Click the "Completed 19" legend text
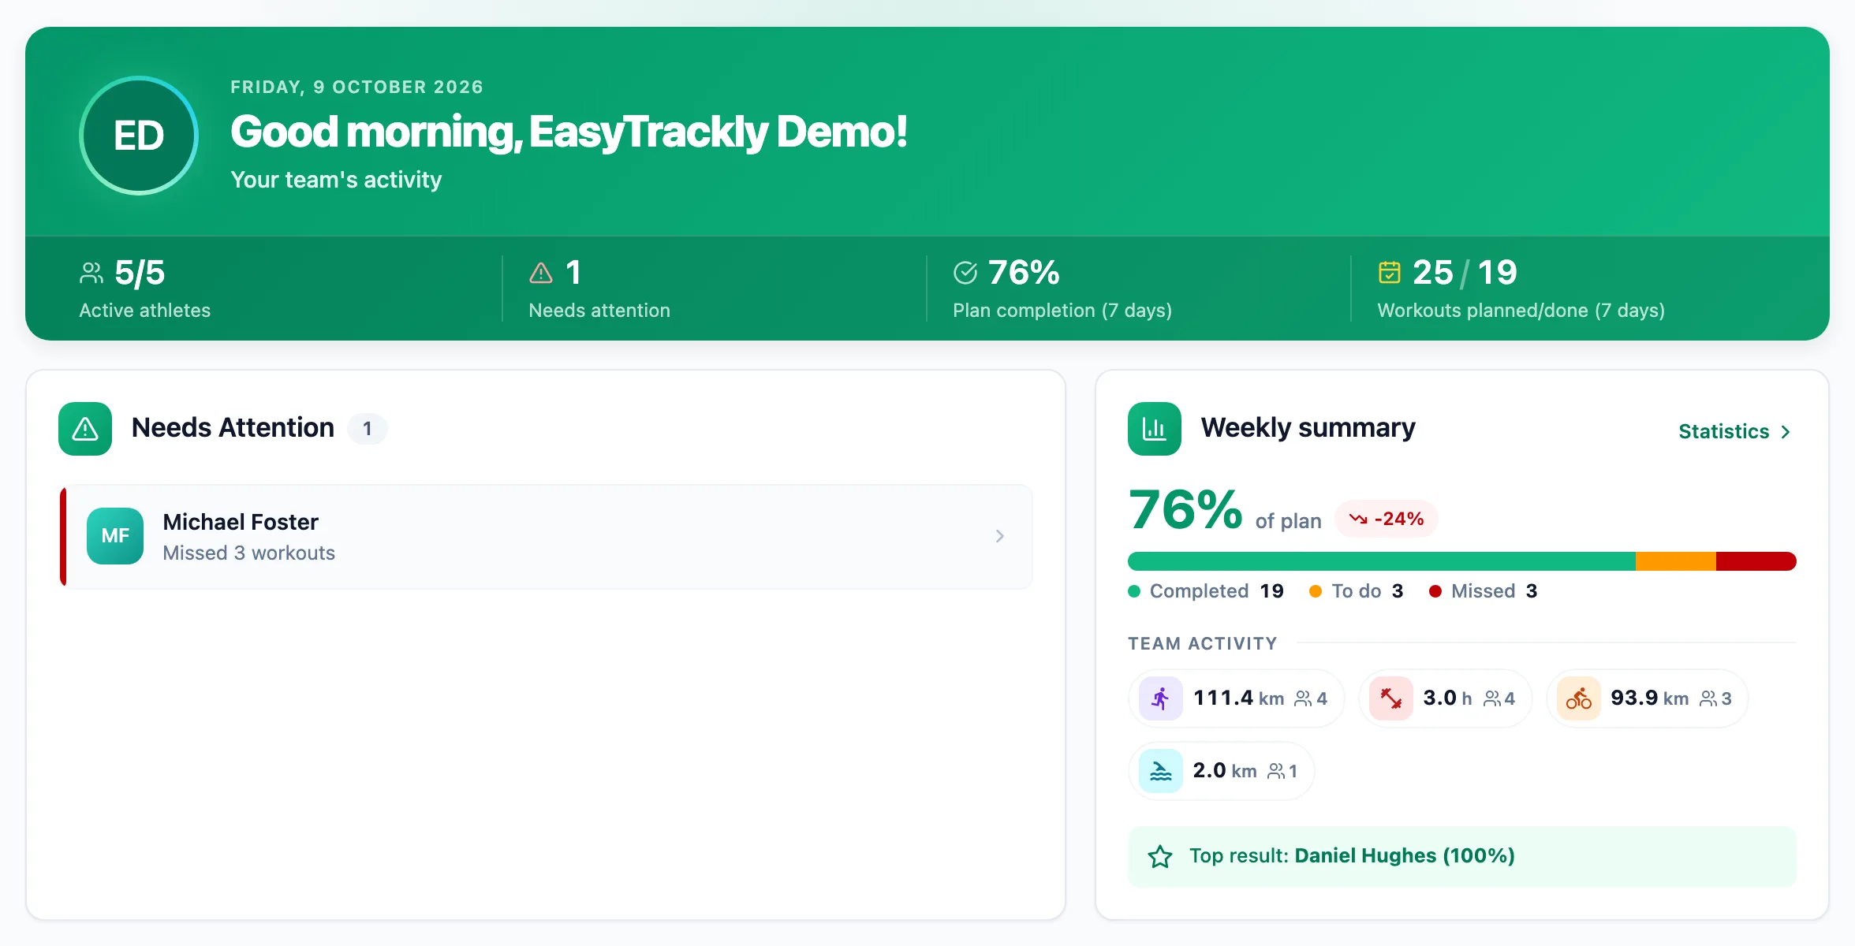Screen dimensions: 1855x946 click(1216, 591)
